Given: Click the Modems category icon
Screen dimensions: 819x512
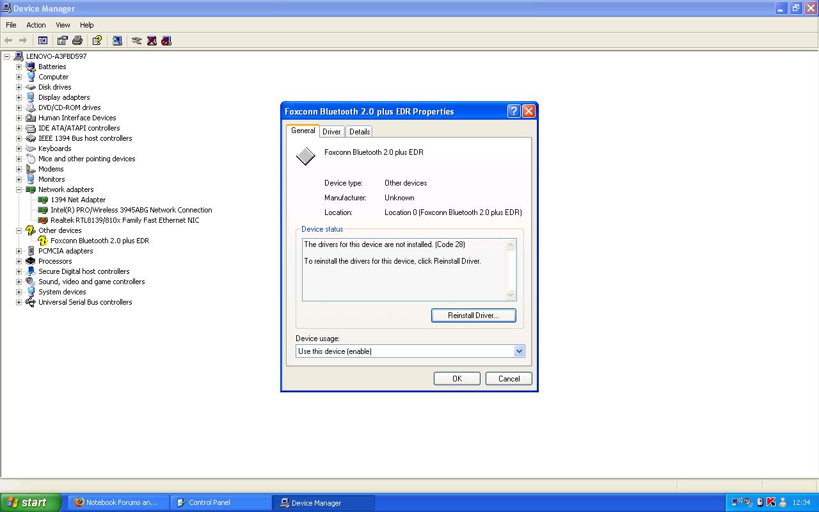Looking at the screenshot, I should (x=30, y=169).
